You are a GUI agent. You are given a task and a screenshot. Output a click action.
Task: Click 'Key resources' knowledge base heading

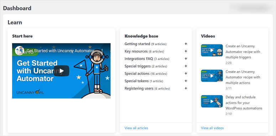point(136,51)
